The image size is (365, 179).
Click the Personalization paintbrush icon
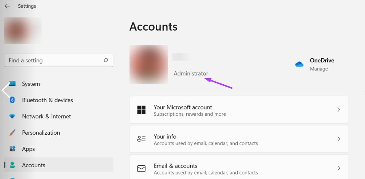pos(12,133)
